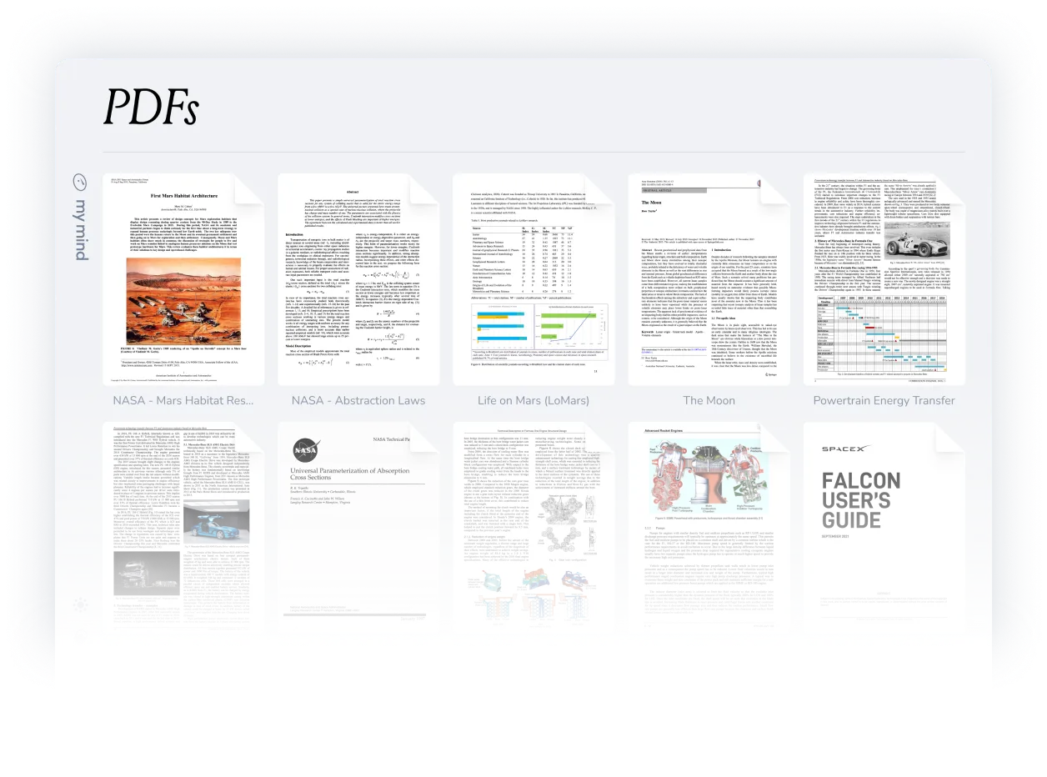Click the my mind logo icon
1047x777 pixels.
click(80, 183)
